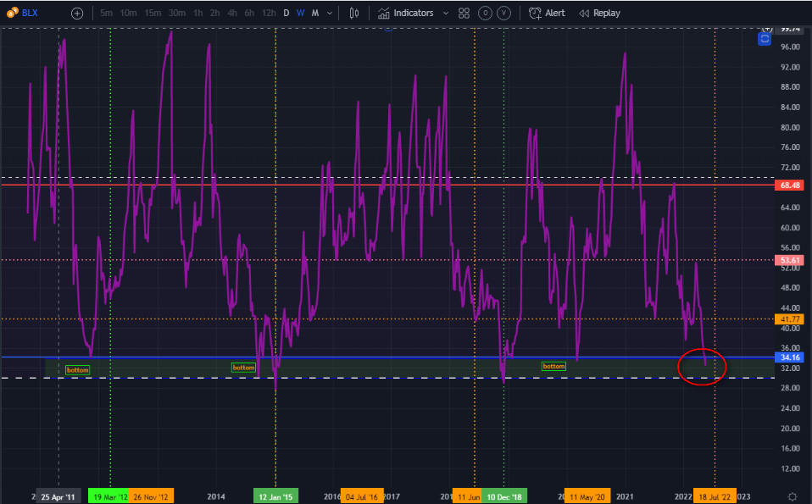
Task: Switch to the 2h timeframe
Action: [215, 13]
